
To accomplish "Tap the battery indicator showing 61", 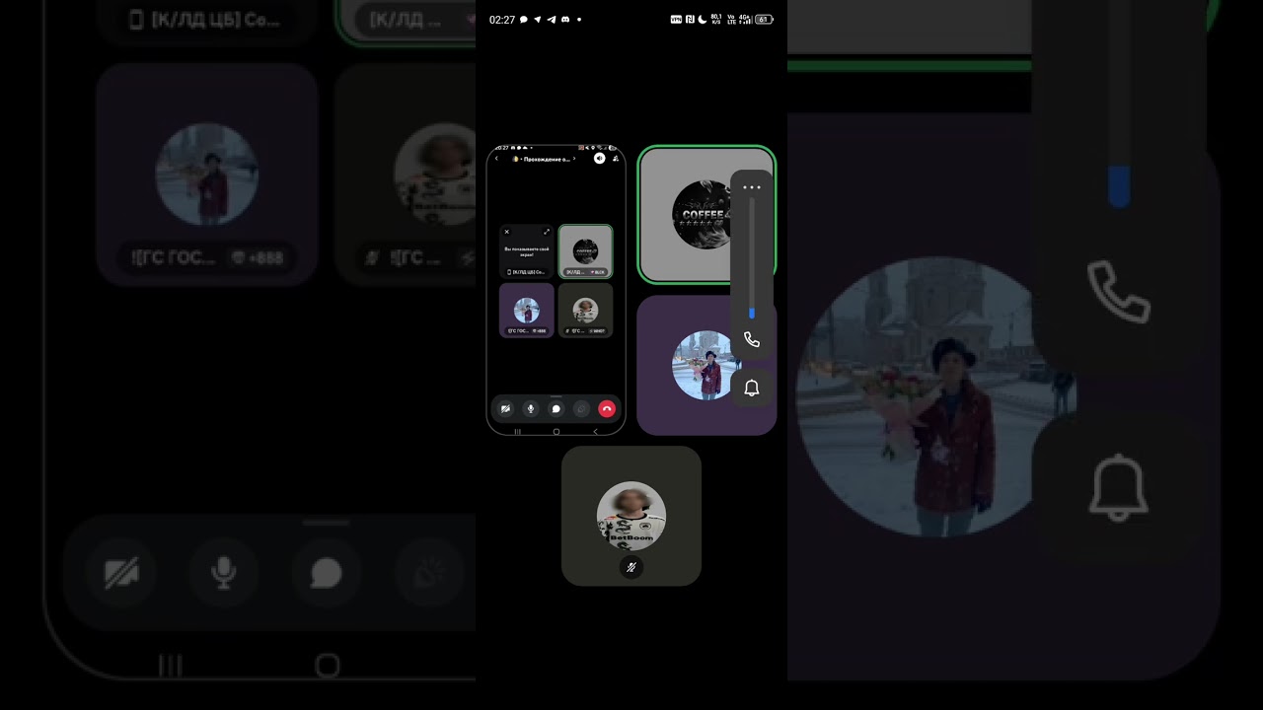I will pyautogui.click(x=764, y=19).
